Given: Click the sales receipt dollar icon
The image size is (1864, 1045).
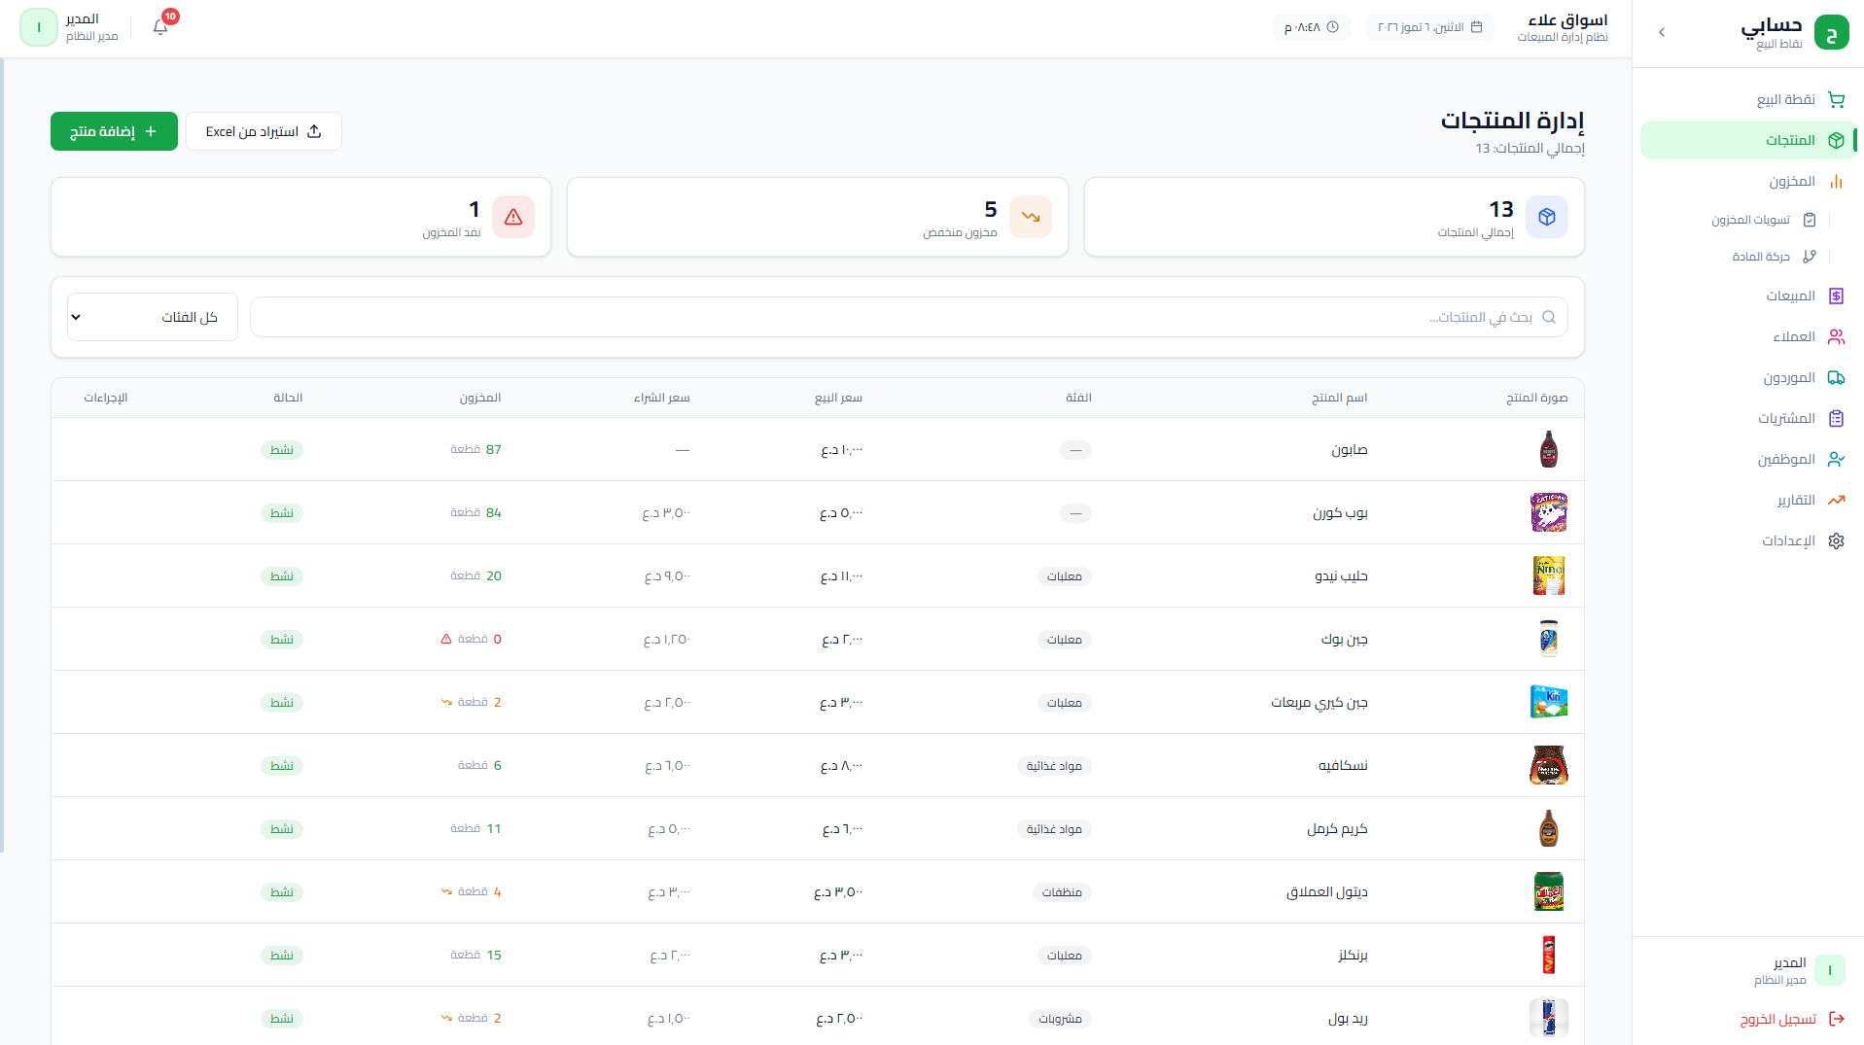Looking at the screenshot, I should click(x=1836, y=296).
